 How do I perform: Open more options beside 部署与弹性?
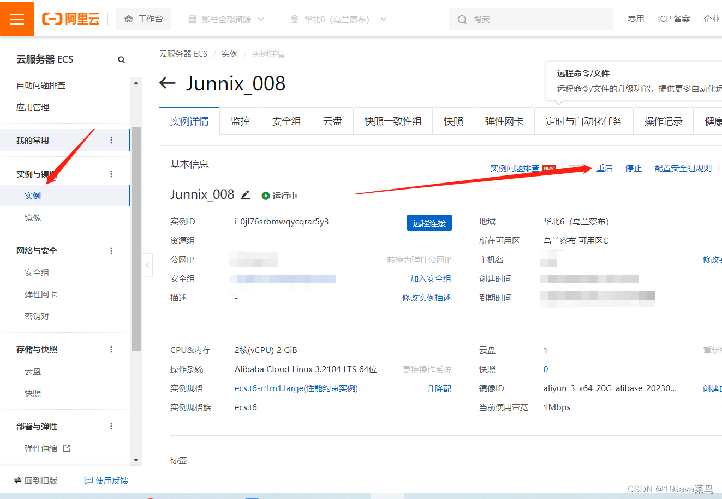point(111,426)
